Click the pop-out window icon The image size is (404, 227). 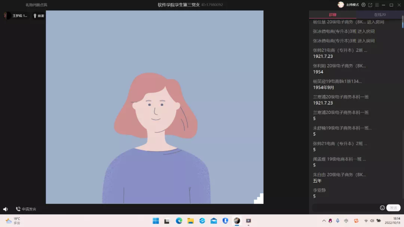370,5
